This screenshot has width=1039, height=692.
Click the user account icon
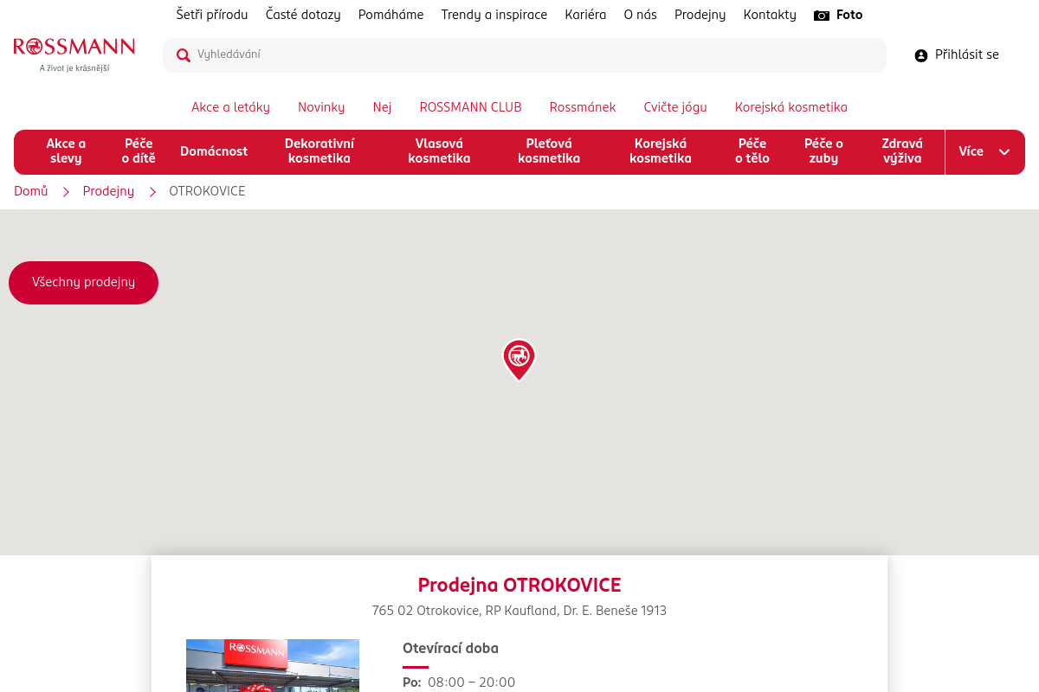click(921, 55)
